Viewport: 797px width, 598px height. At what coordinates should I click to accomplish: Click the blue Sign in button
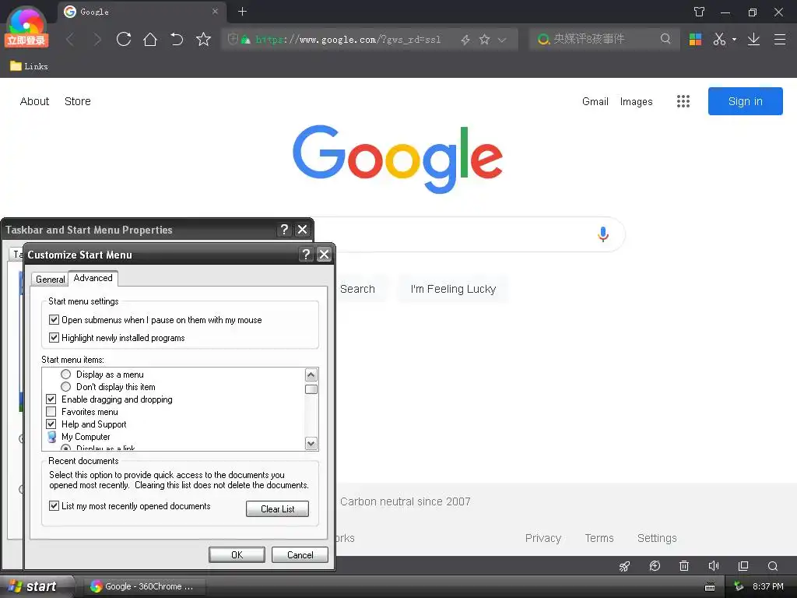pos(745,101)
